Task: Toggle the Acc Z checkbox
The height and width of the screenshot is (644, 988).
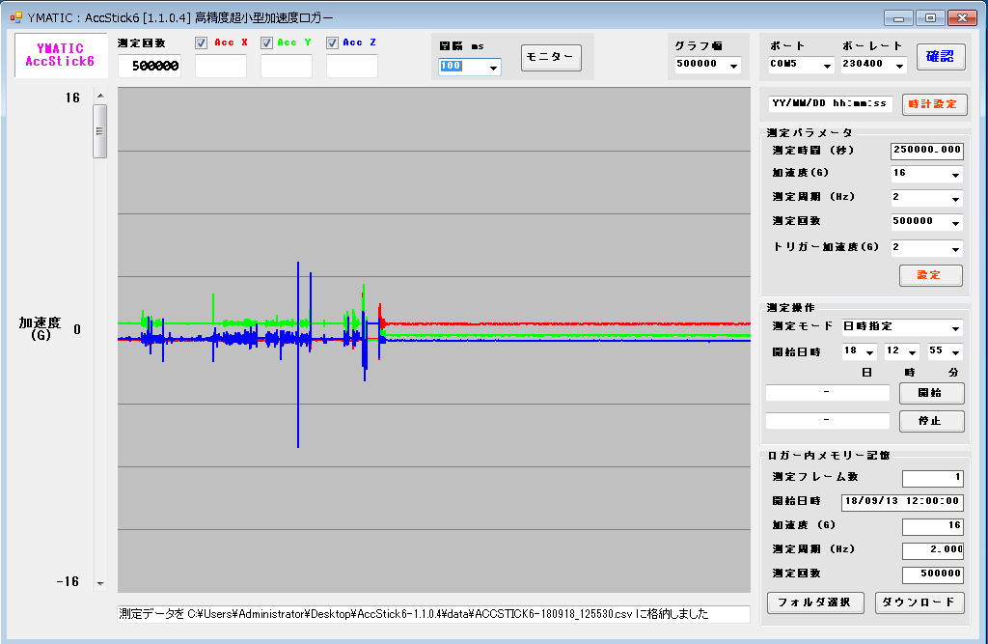Action: click(x=332, y=42)
